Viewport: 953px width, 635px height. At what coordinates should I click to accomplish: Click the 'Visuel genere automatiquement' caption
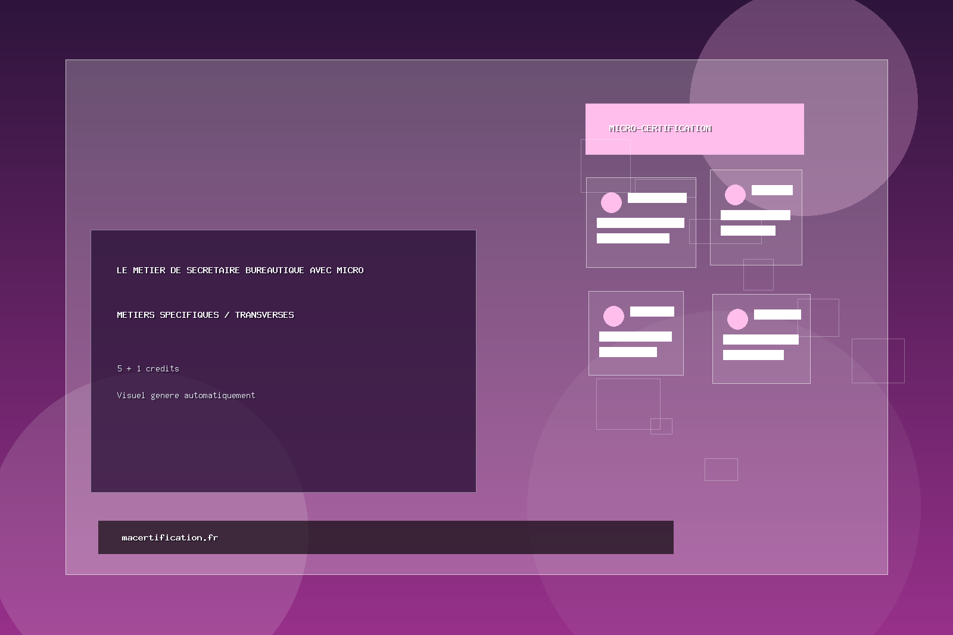pos(186,396)
